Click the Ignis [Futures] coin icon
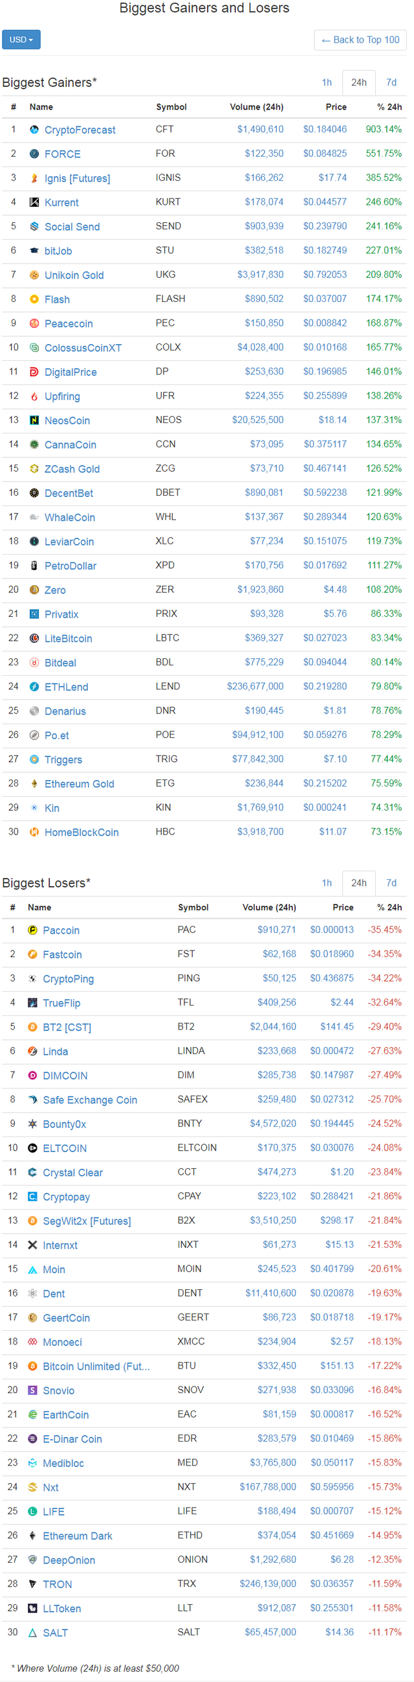 tap(34, 178)
